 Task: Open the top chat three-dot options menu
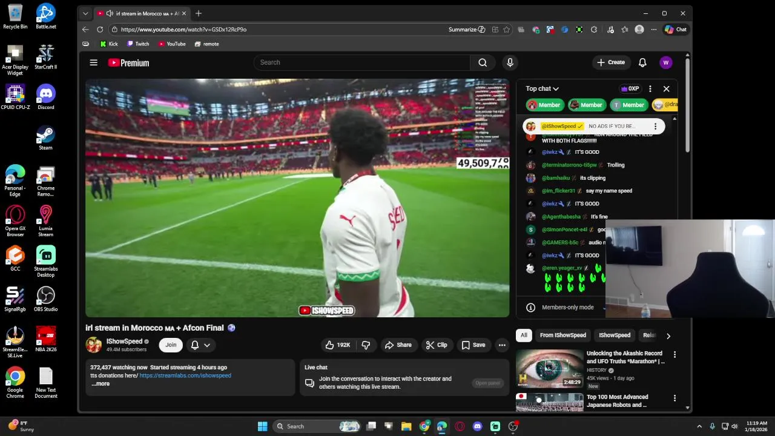[x=650, y=88]
